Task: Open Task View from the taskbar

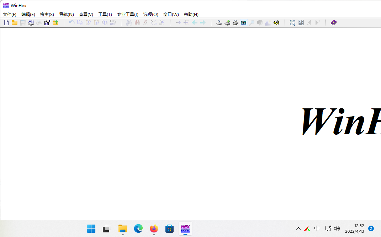Action: 107,228
